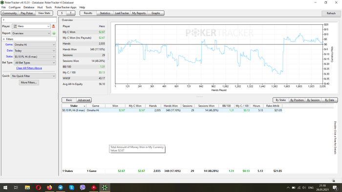Click the volume icon in system tray
Screen dimensions: 342x192
coord(304,188)
